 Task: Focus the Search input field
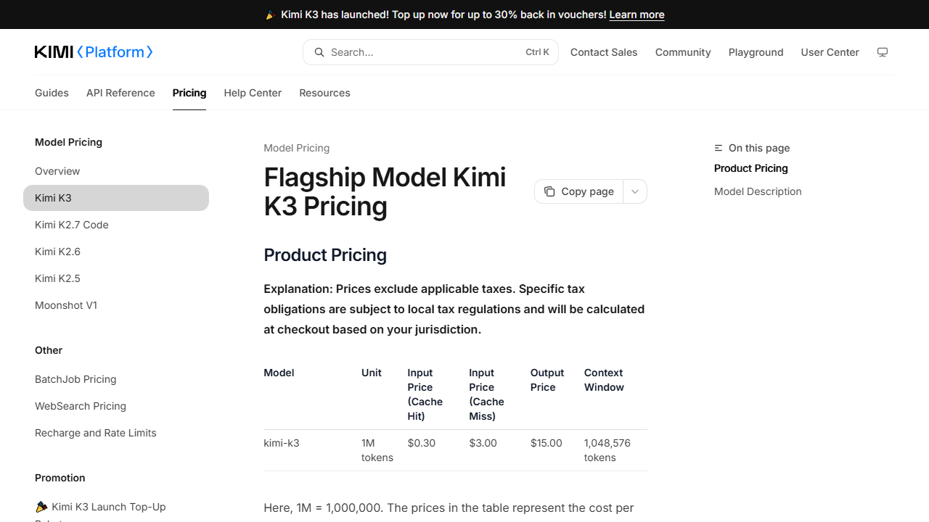pos(430,52)
